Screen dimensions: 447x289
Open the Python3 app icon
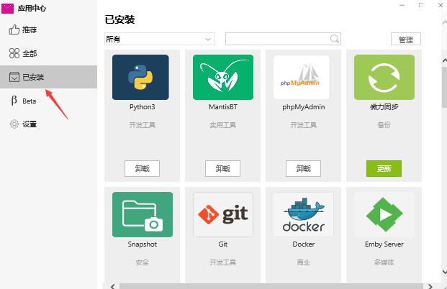click(140, 78)
